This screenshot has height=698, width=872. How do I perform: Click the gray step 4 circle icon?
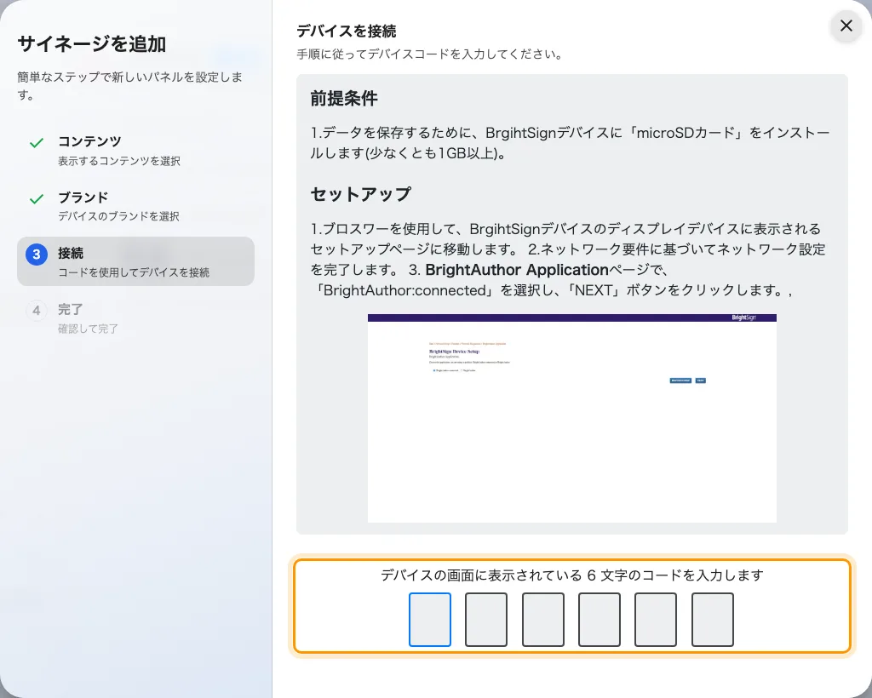[x=37, y=310]
